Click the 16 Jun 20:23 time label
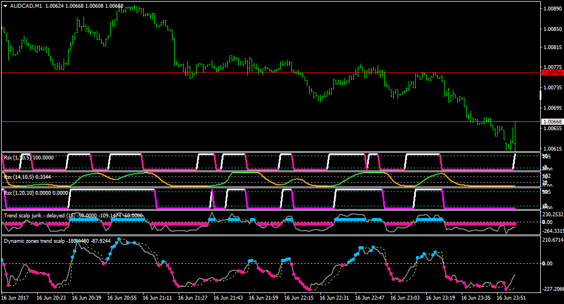The image size is (564, 304). (x=51, y=298)
